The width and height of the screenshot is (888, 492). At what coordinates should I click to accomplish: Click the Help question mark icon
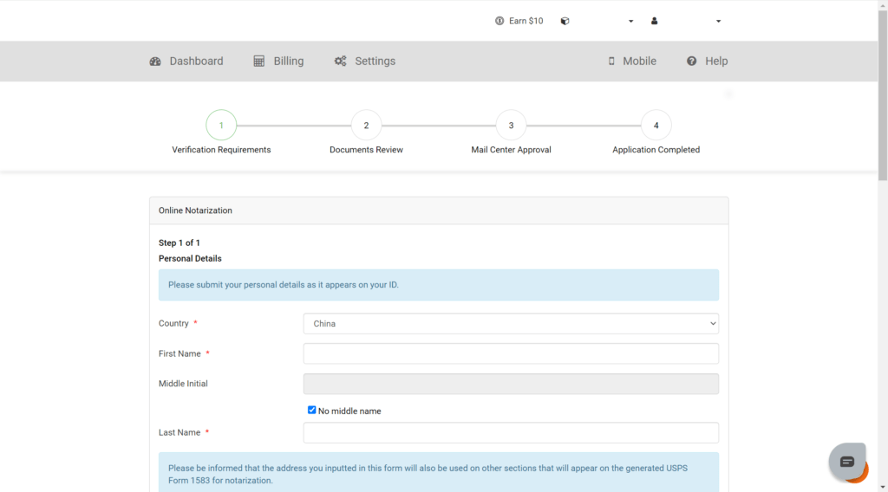(691, 61)
